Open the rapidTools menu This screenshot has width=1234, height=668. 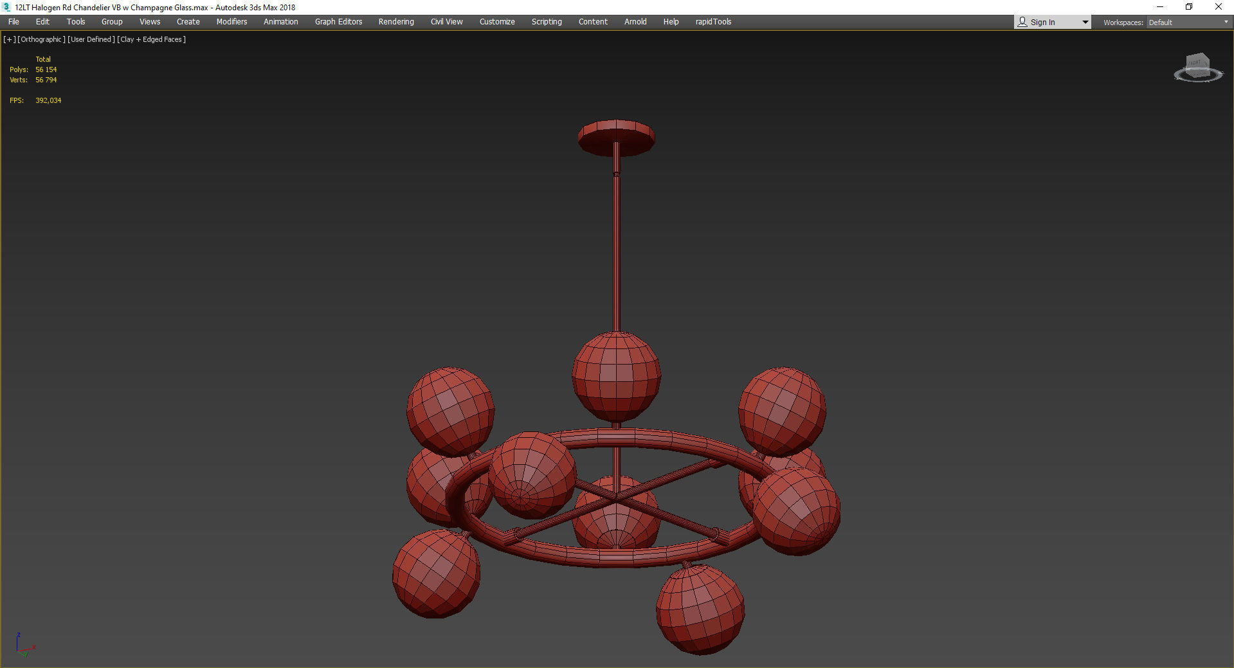(714, 22)
